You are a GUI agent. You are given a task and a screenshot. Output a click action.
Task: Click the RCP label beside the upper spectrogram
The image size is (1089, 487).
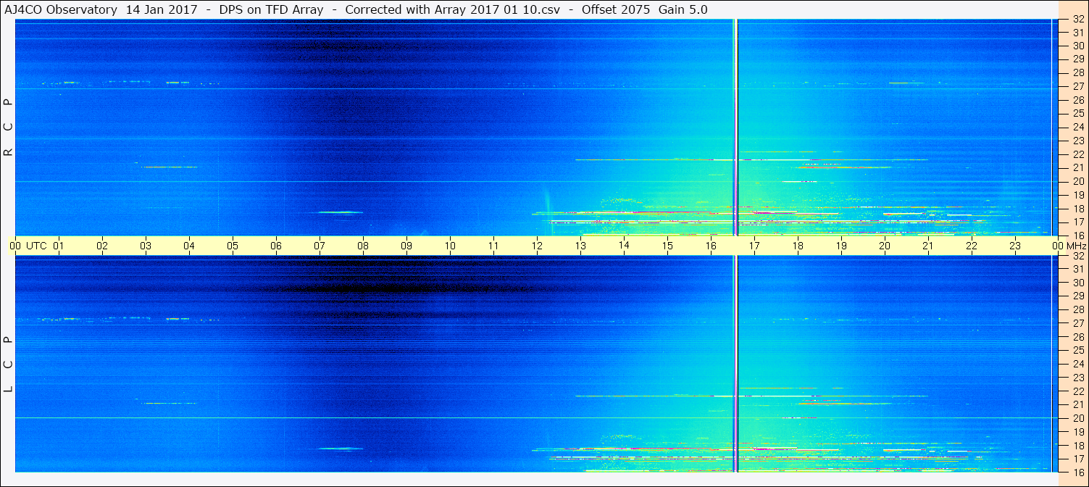point(8,128)
